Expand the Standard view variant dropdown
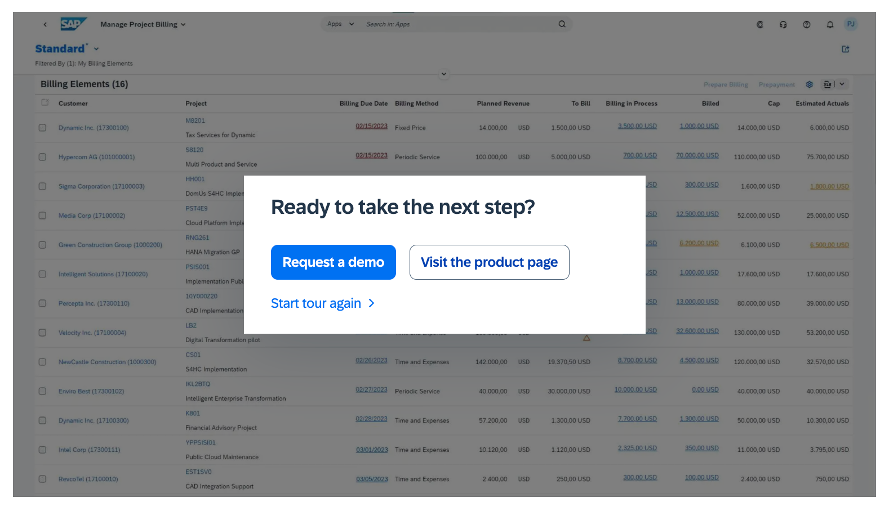Viewport: 889px width, 511px height. point(96,49)
